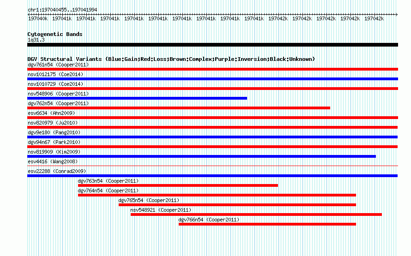The height and width of the screenshot is (256, 411).
Task: Select the red bar under dgv764n54
Action: click(217, 195)
